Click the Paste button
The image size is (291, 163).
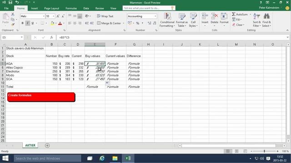(5, 19)
